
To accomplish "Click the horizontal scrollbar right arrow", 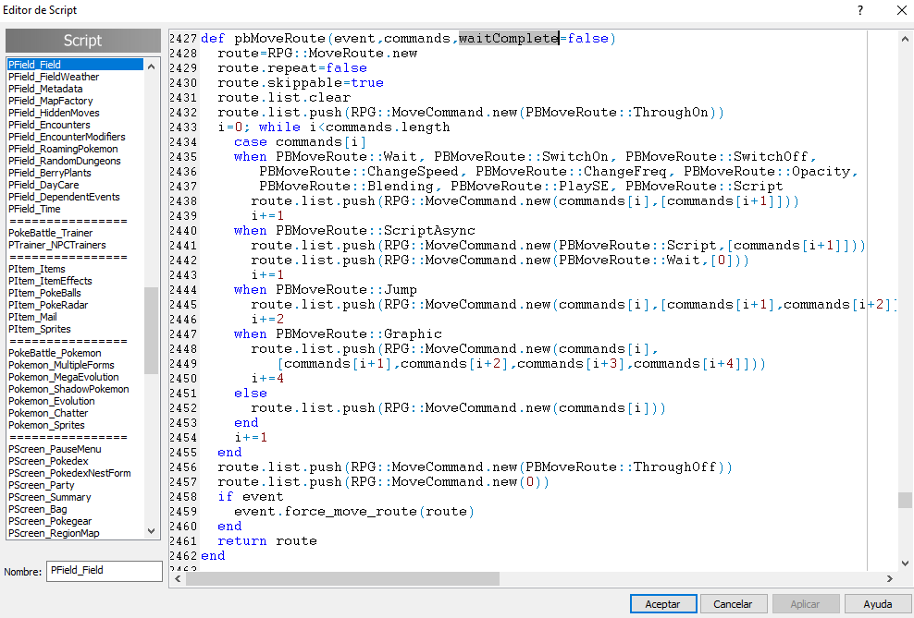I will (x=890, y=578).
